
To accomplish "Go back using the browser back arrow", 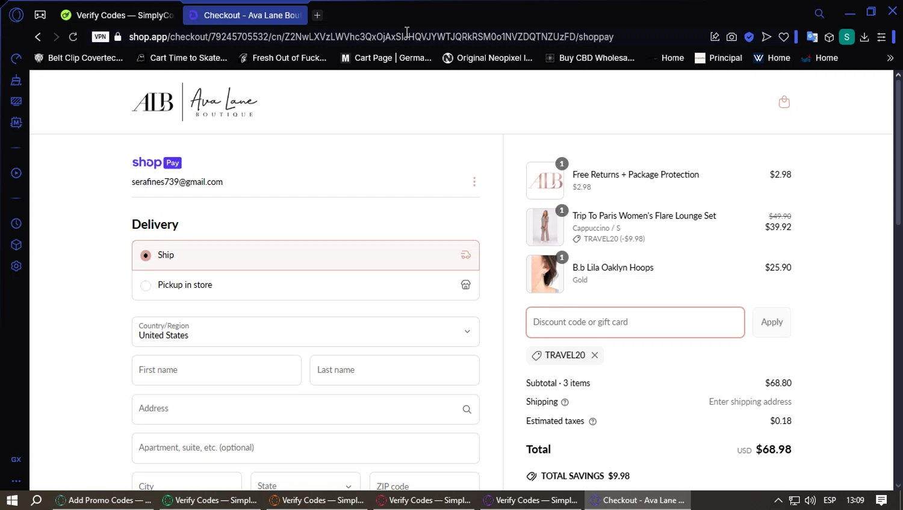I will (x=38, y=37).
